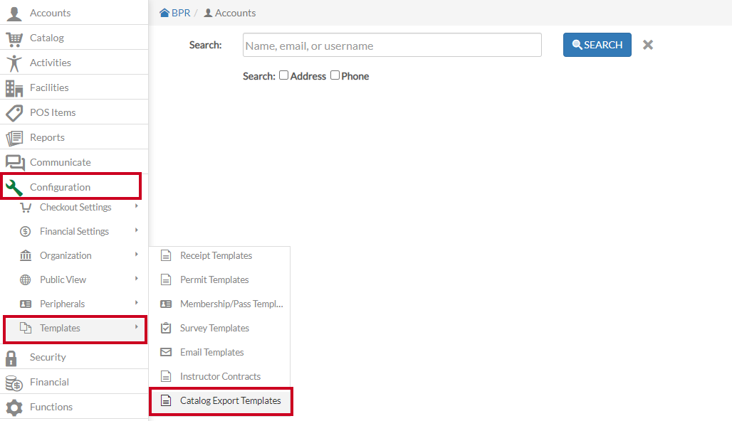The image size is (732, 421).
Task: Select the Financial sidebar label
Action: point(49,383)
